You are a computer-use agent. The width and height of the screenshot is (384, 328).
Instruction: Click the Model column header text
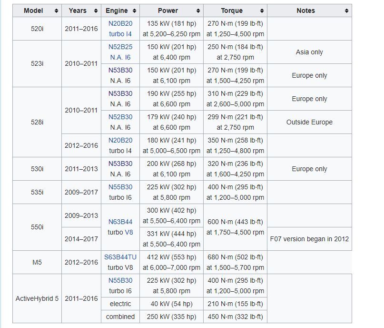tap(33, 11)
